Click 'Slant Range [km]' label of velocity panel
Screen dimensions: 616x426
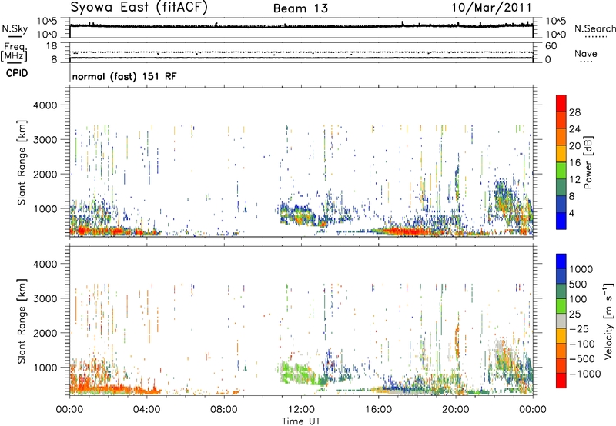click(x=22, y=321)
